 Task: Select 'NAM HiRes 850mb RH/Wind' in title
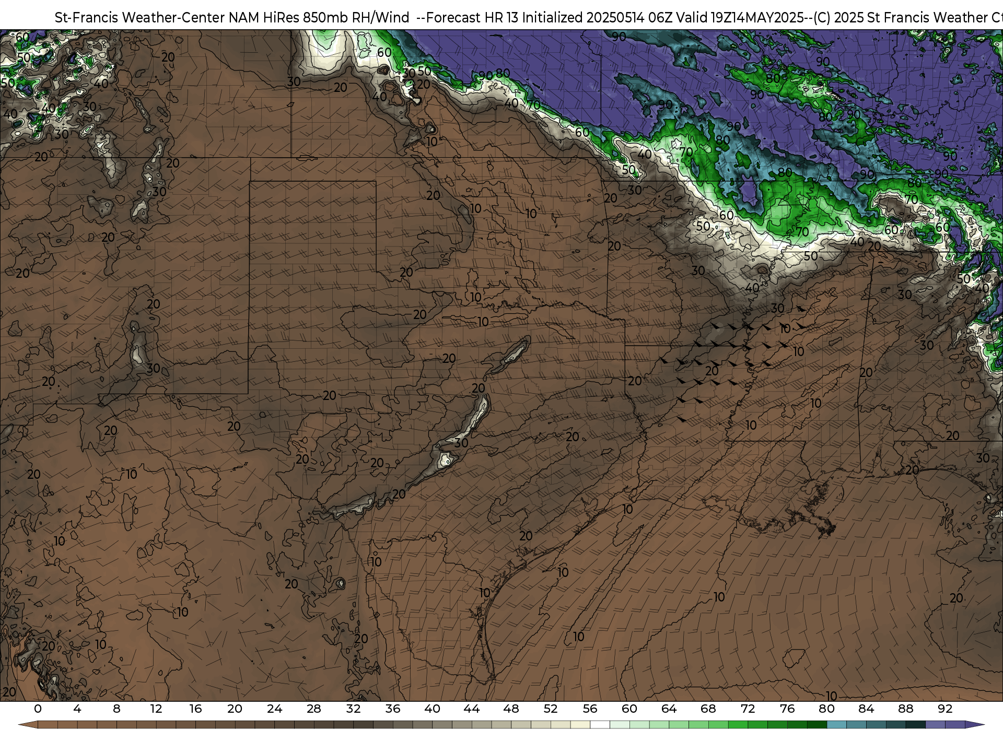(319, 18)
